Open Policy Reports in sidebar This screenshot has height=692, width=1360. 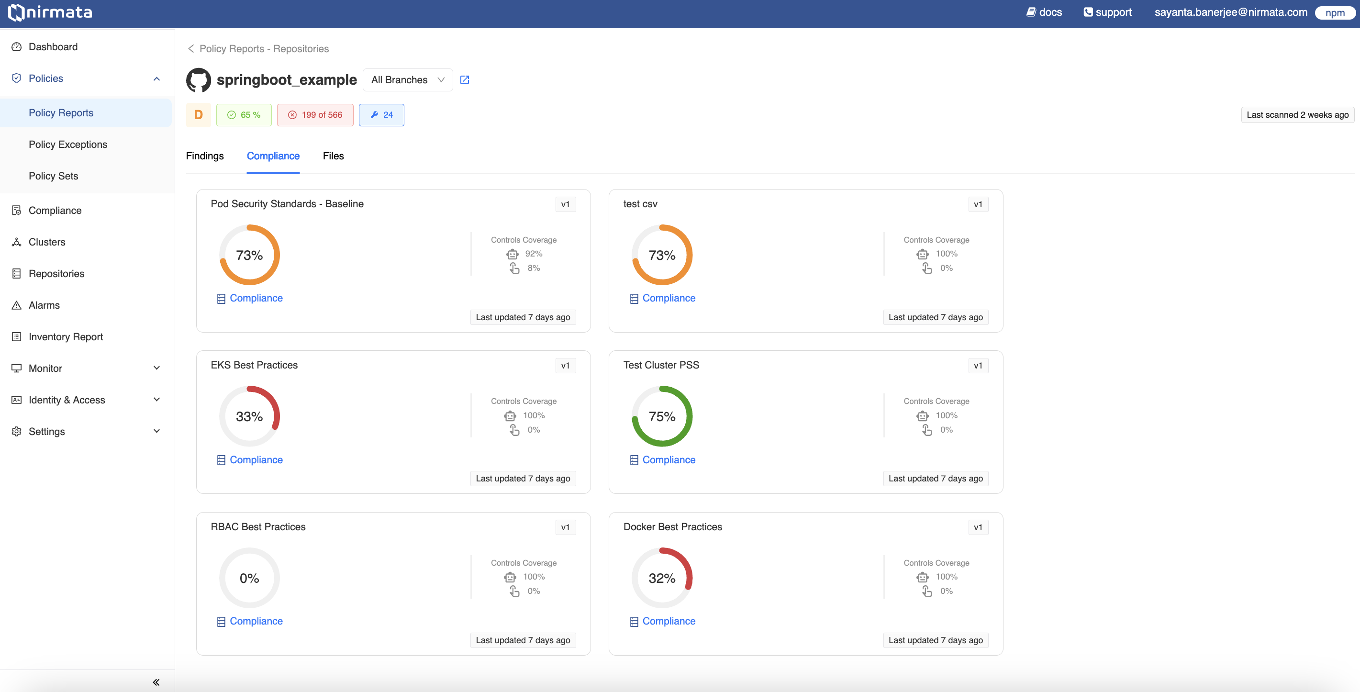[86, 113]
